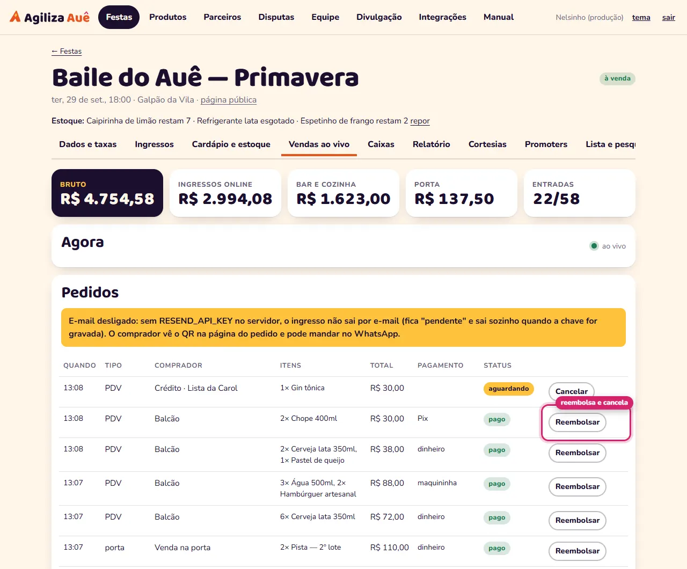The height and width of the screenshot is (569, 687).
Task: Click the repor stock link
Action: 420,121
